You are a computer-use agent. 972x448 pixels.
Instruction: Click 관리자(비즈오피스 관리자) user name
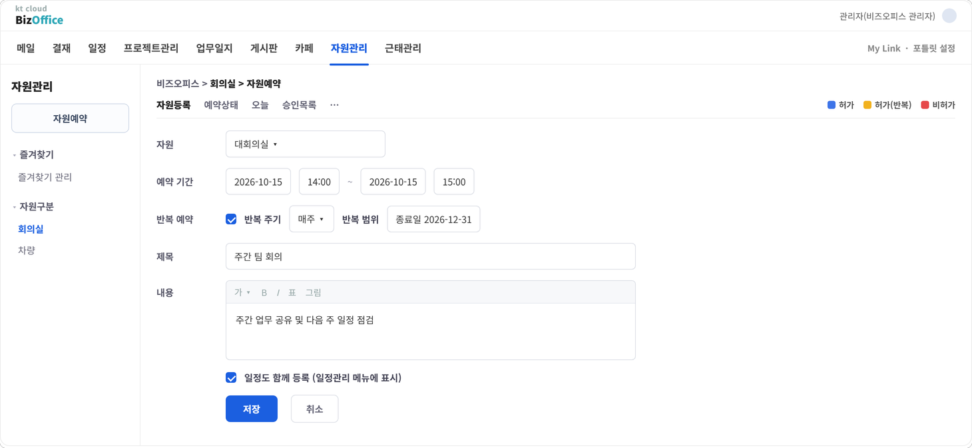click(x=887, y=16)
